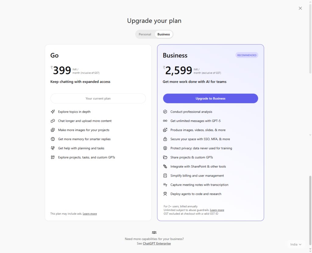Click the infinity icon for unlimited GPT-5 messages
This screenshot has width=312, height=253.
pyautogui.click(x=165, y=121)
